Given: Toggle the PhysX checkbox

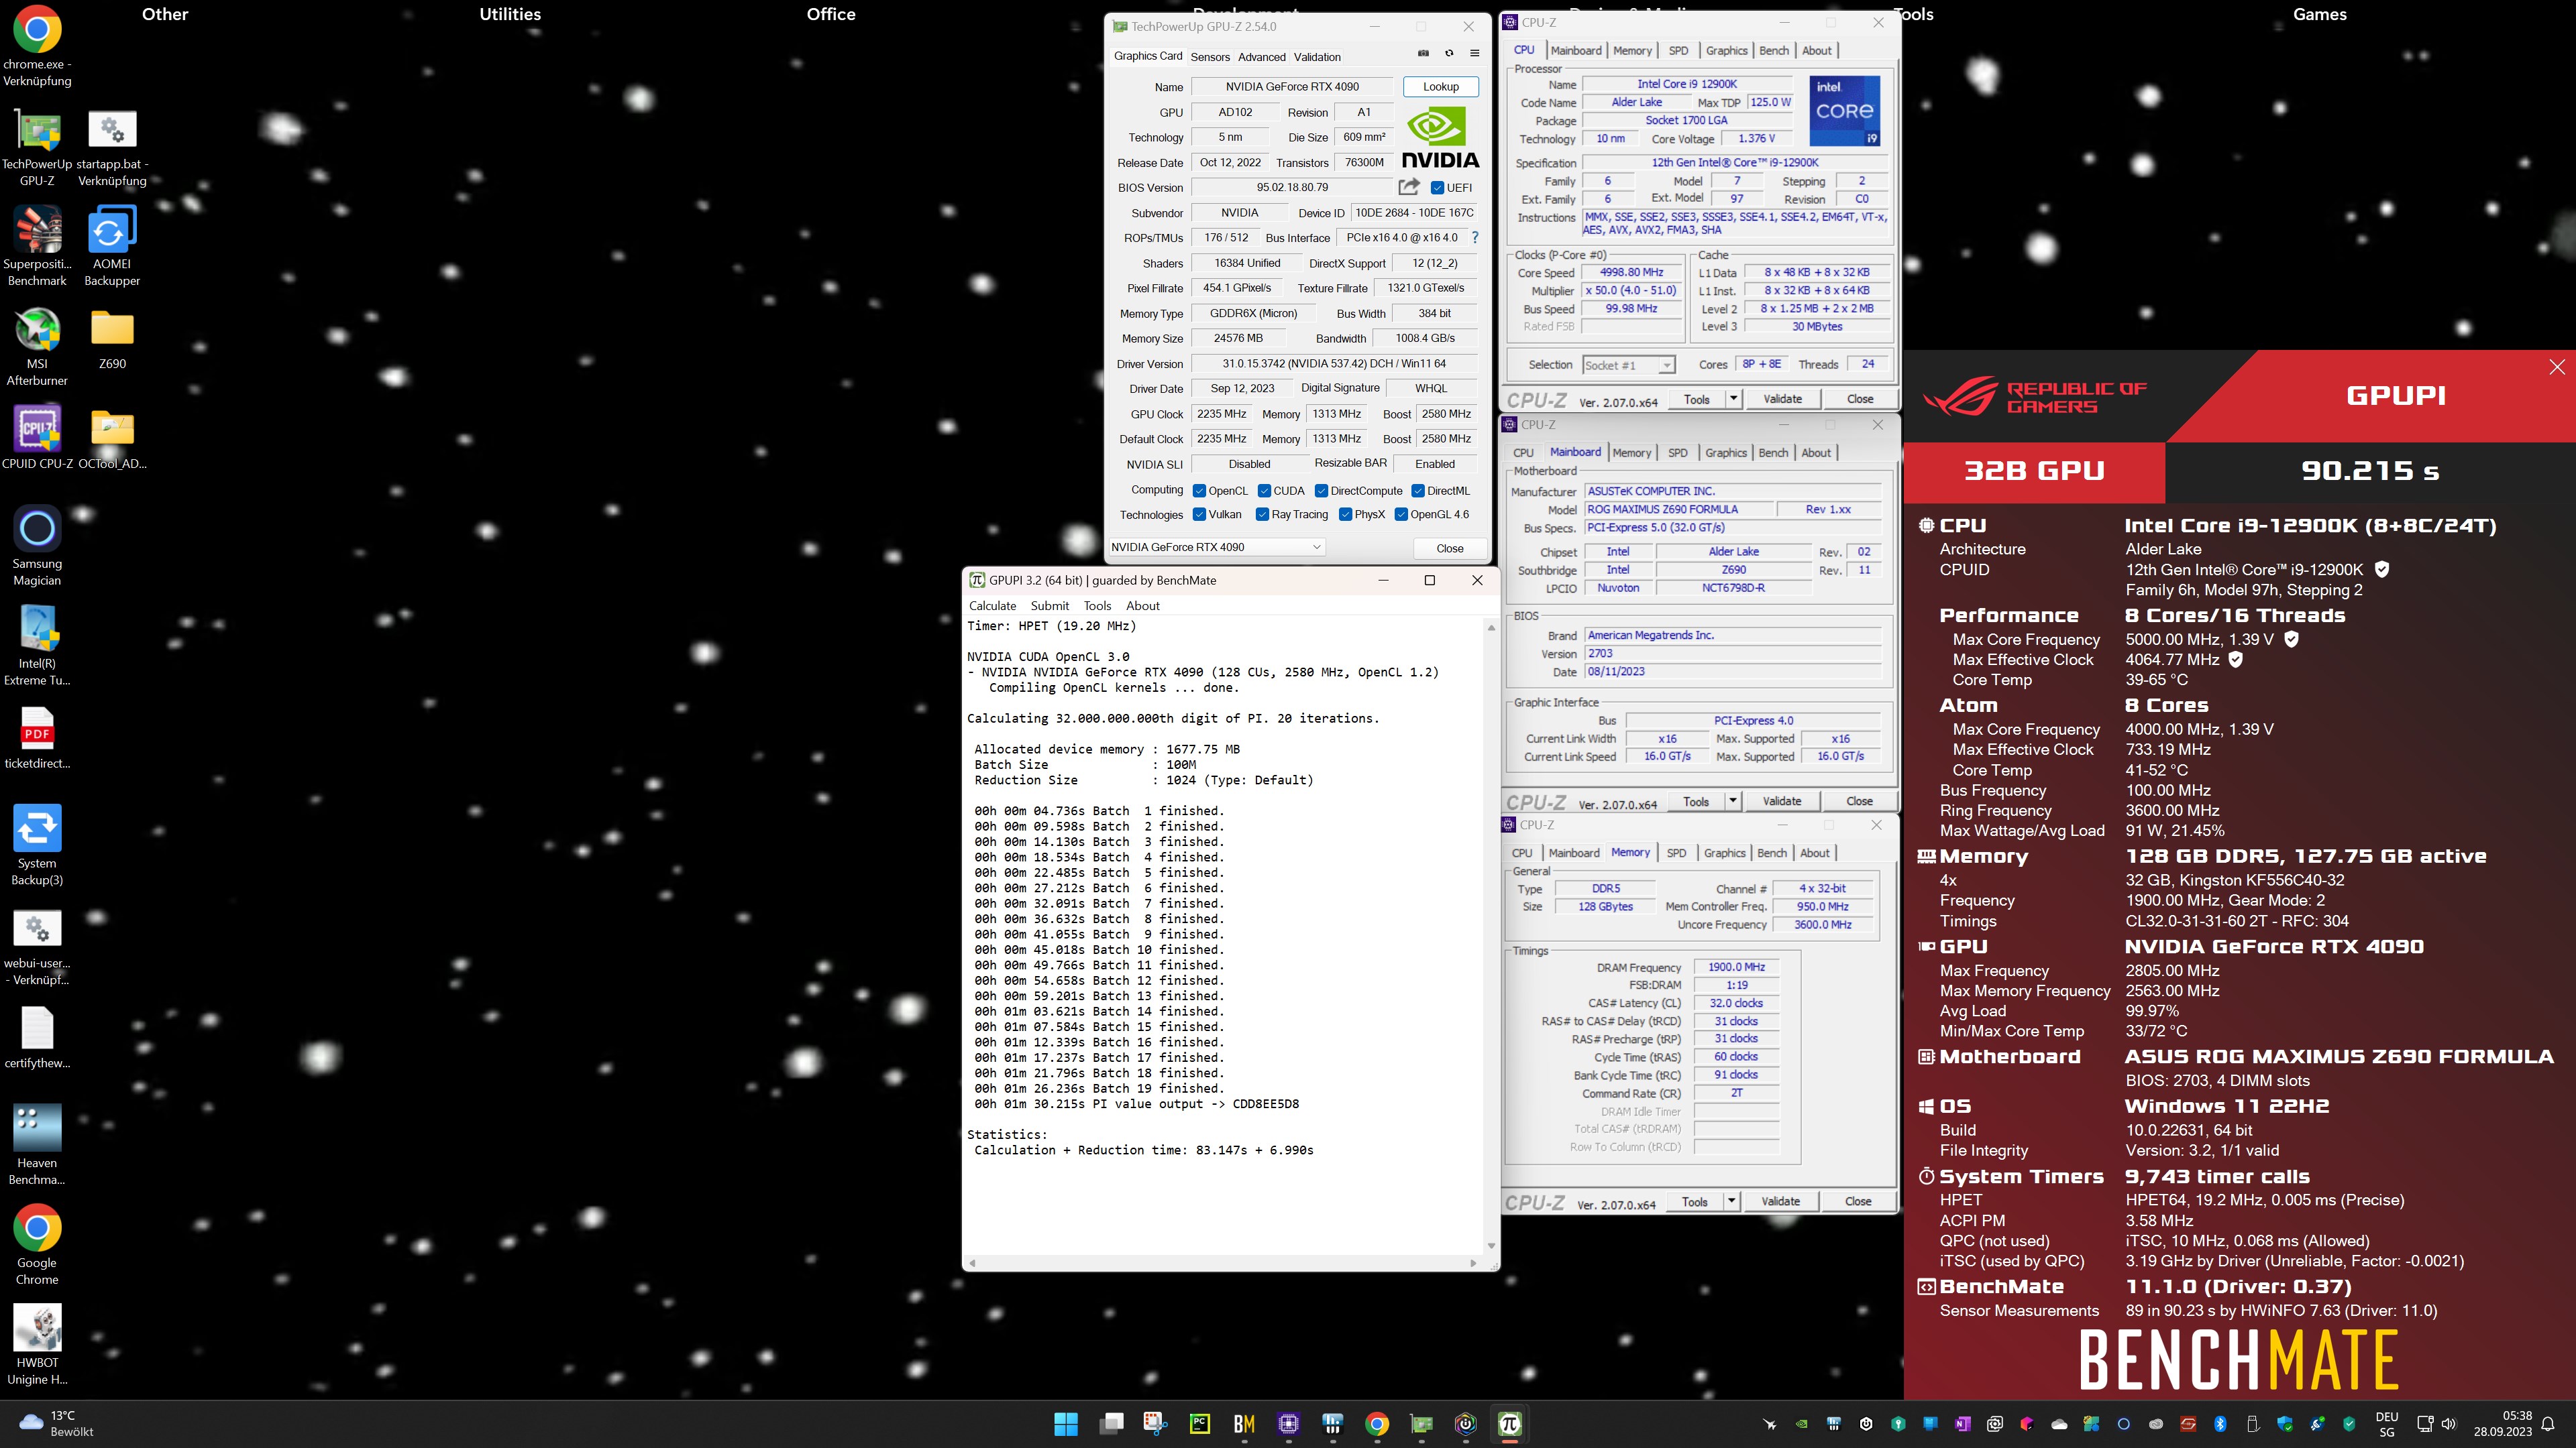Looking at the screenshot, I should pos(1345,515).
